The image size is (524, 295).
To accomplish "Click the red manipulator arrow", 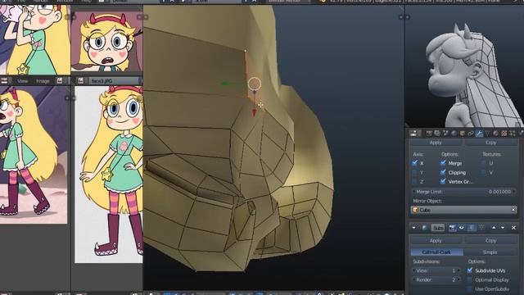I will [254, 113].
